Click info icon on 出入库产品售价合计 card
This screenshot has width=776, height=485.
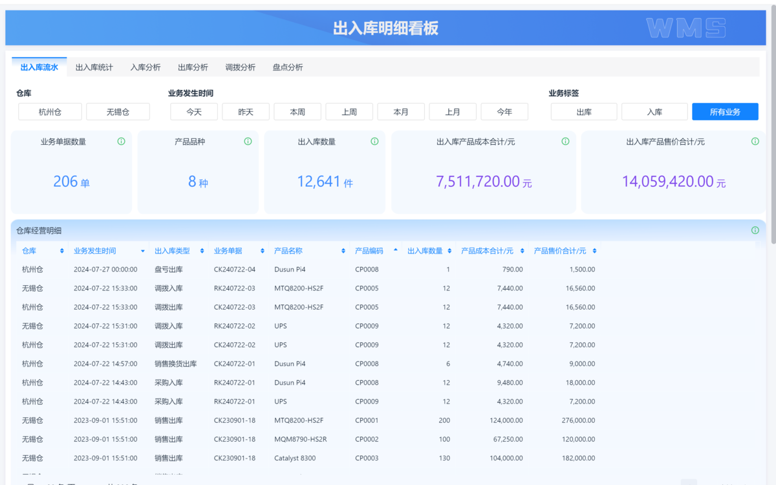coord(755,142)
